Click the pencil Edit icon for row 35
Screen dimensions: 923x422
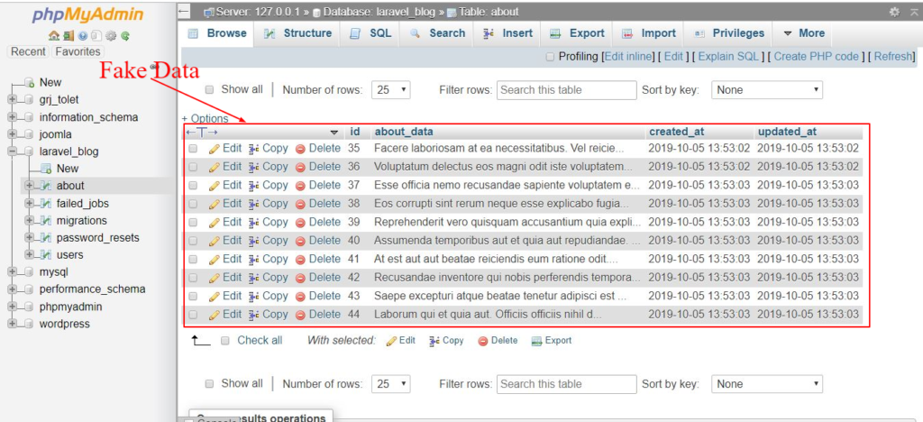pyautogui.click(x=215, y=149)
